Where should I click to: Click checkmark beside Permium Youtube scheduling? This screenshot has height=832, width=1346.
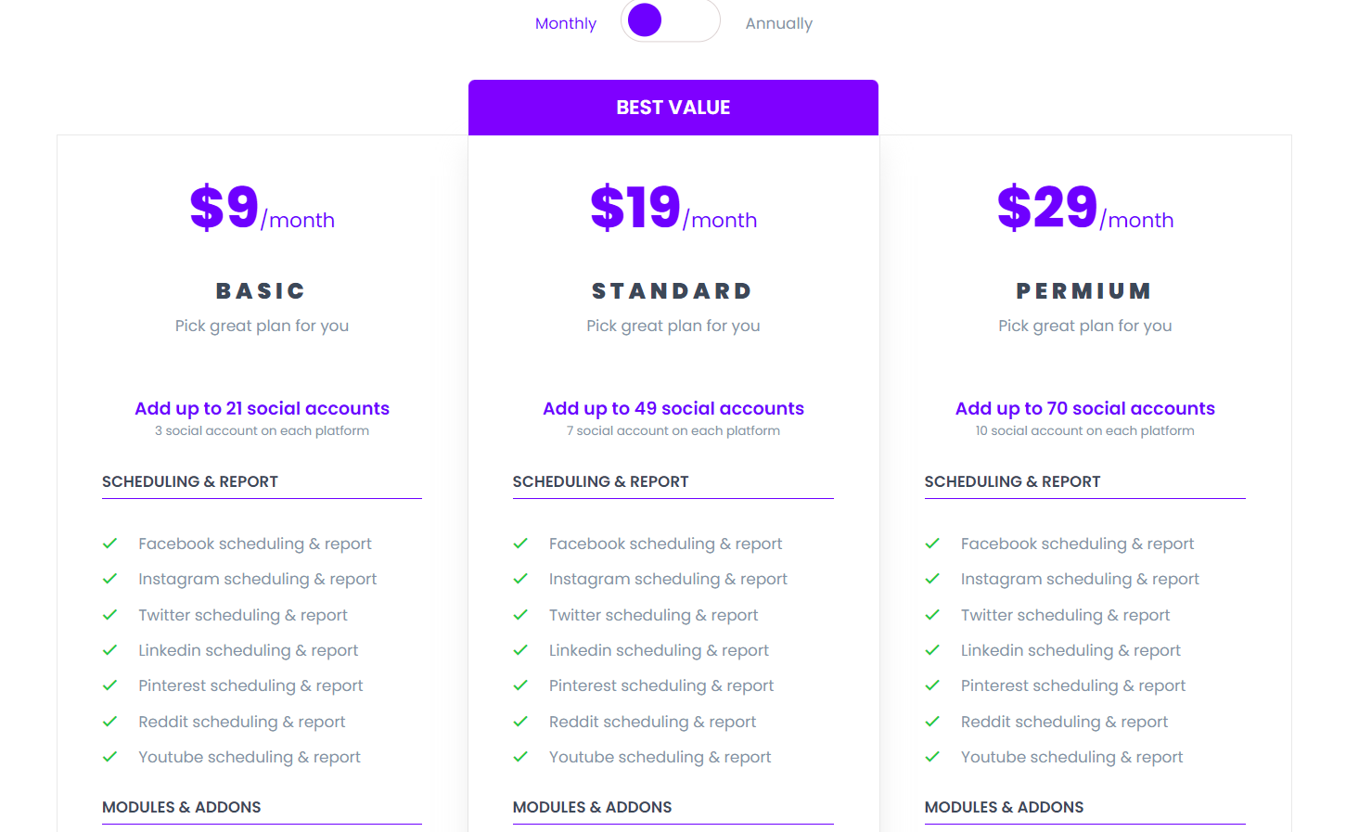932,757
